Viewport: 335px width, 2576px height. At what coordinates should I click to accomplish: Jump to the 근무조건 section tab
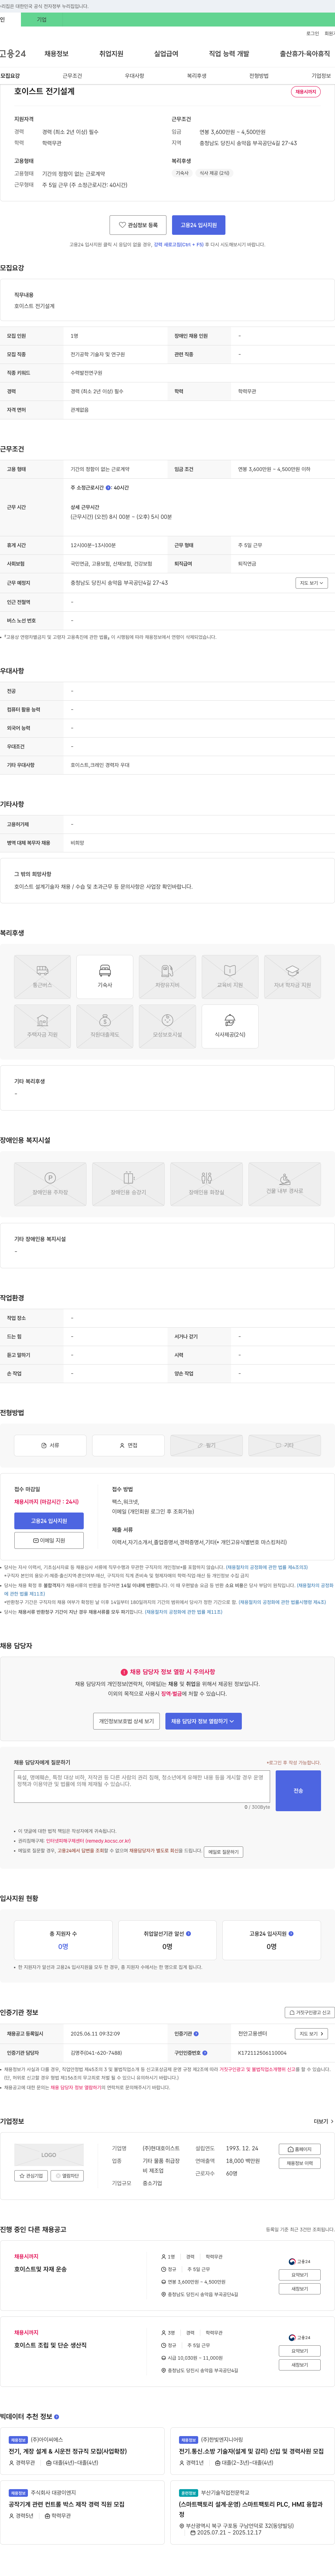(x=72, y=76)
